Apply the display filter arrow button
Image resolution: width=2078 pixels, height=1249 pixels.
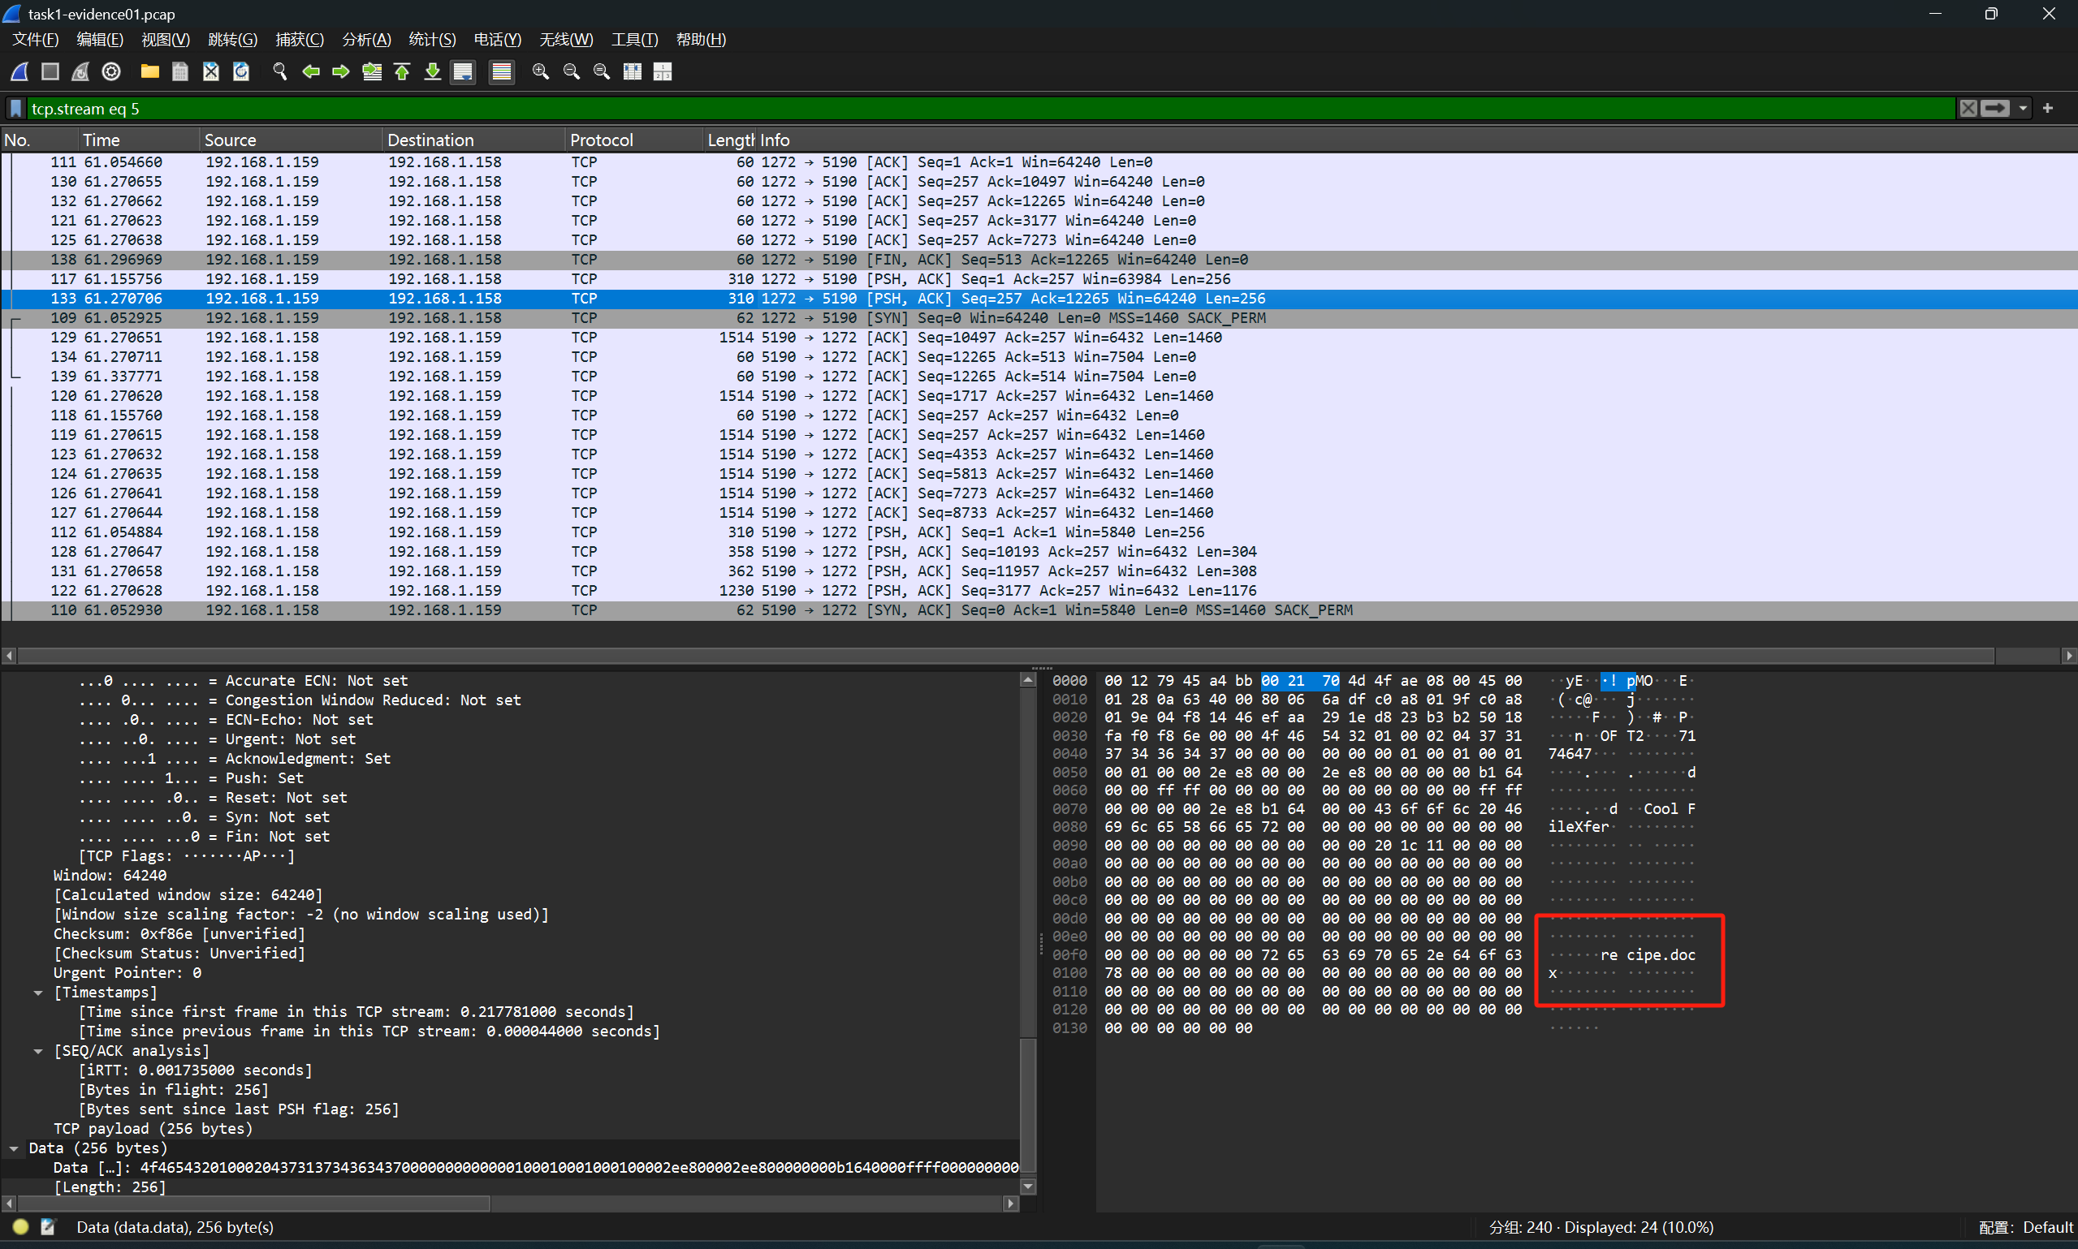1994,109
